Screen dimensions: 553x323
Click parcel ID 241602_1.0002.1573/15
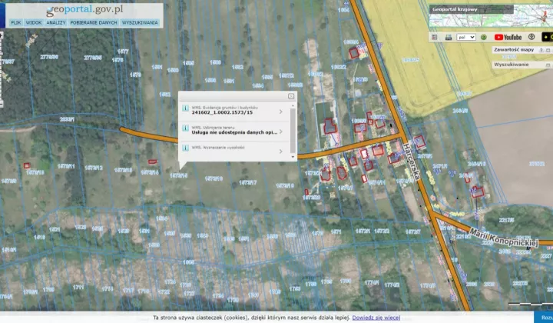(222, 112)
